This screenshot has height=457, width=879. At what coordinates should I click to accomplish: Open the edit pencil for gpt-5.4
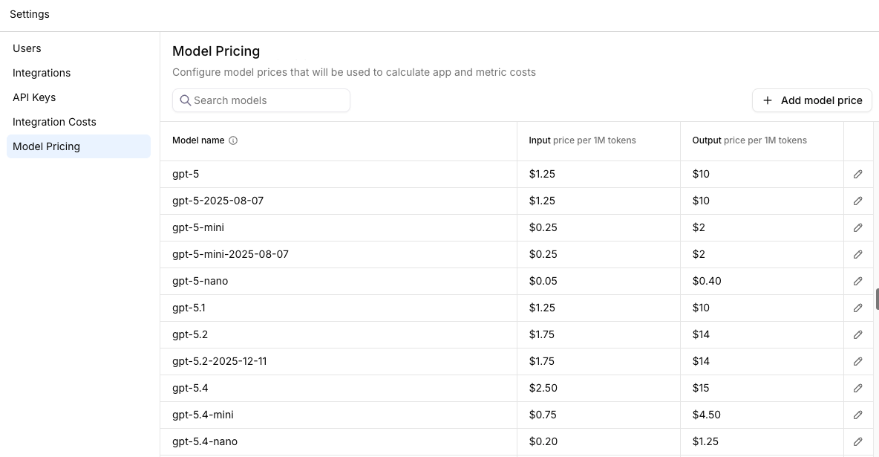pos(857,389)
